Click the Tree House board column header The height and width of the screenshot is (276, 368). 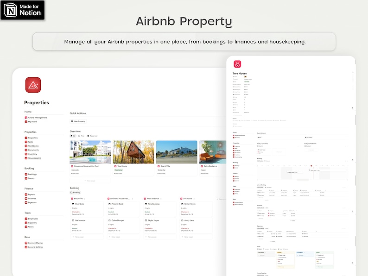[186, 199]
